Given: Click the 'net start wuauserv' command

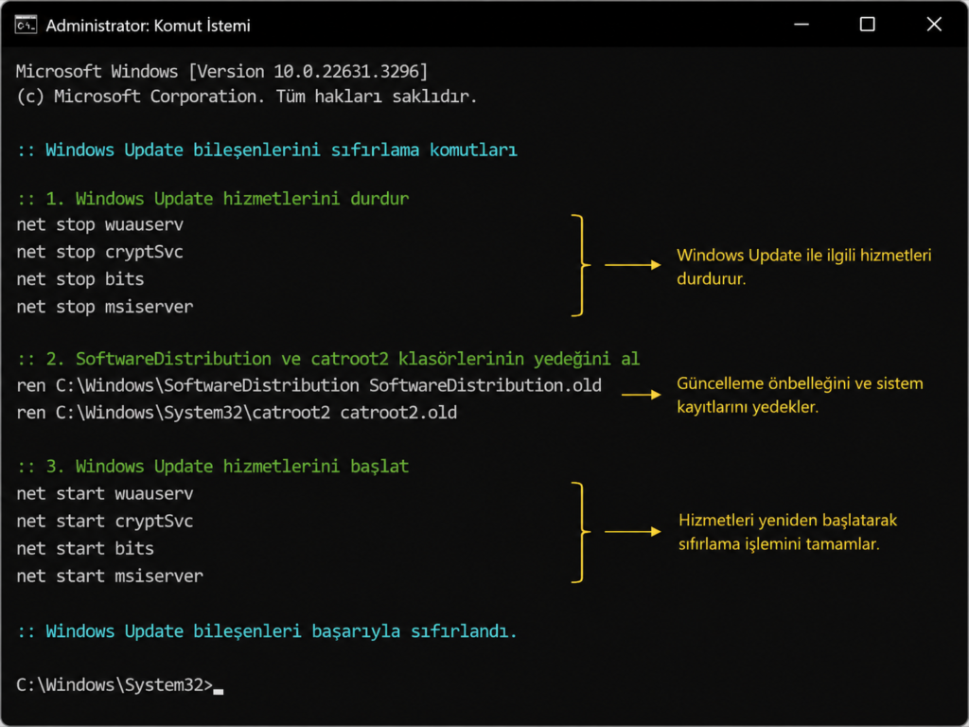Looking at the screenshot, I should [x=105, y=494].
